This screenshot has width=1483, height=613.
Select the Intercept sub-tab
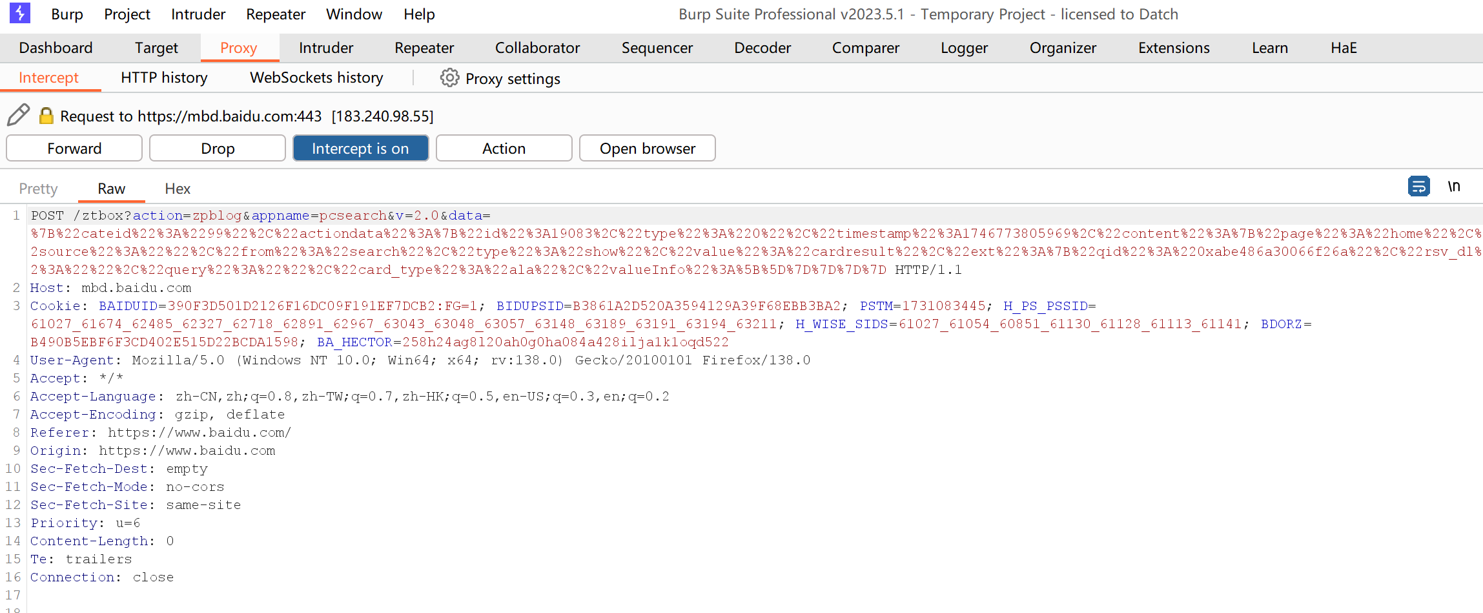tap(49, 78)
